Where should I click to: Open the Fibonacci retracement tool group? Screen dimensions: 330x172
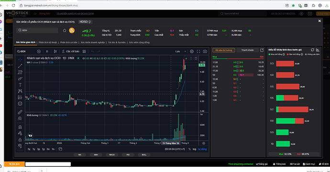coord(20,72)
